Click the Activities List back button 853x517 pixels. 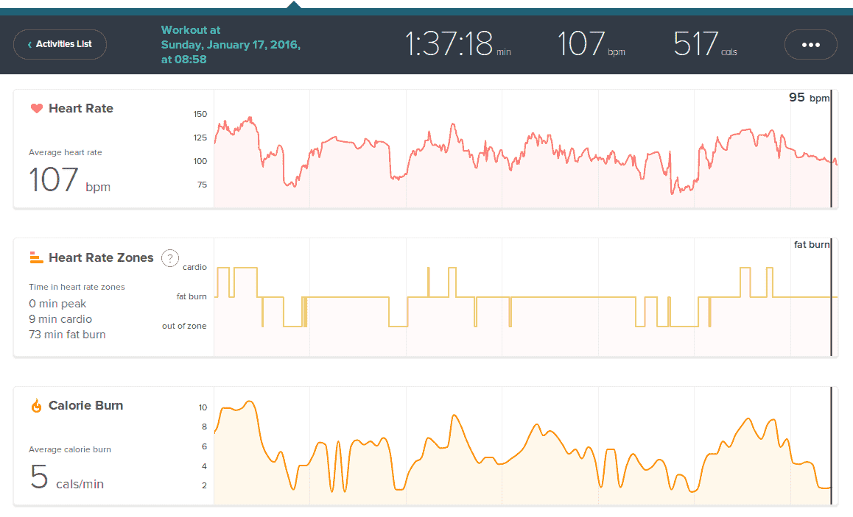coord(60,44)
